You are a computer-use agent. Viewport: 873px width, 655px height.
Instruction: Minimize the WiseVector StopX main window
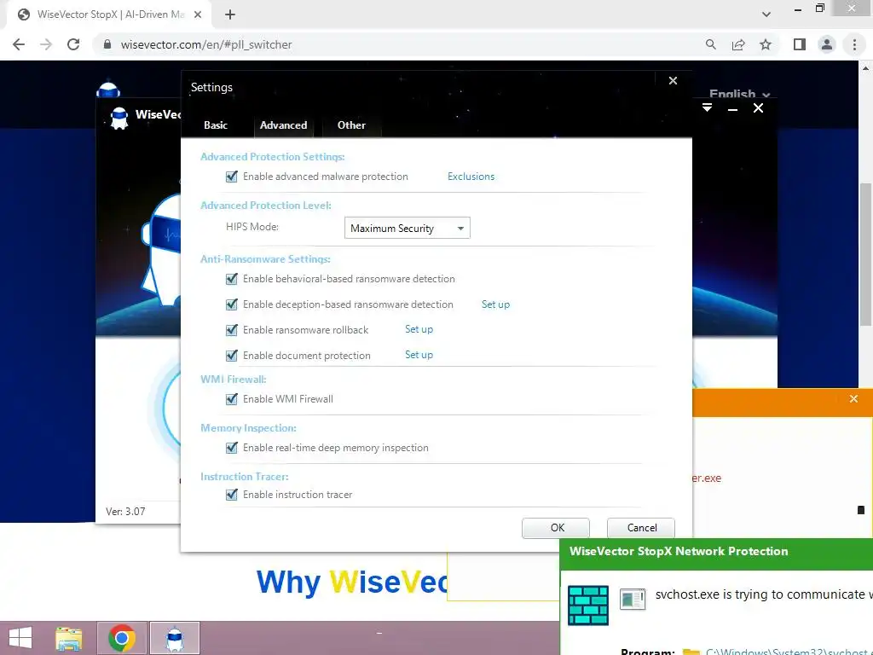tap(732, 109)
